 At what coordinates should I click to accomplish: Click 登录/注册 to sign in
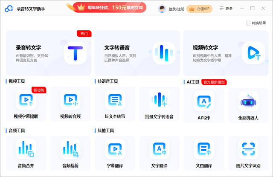click(x=176, y=9)
